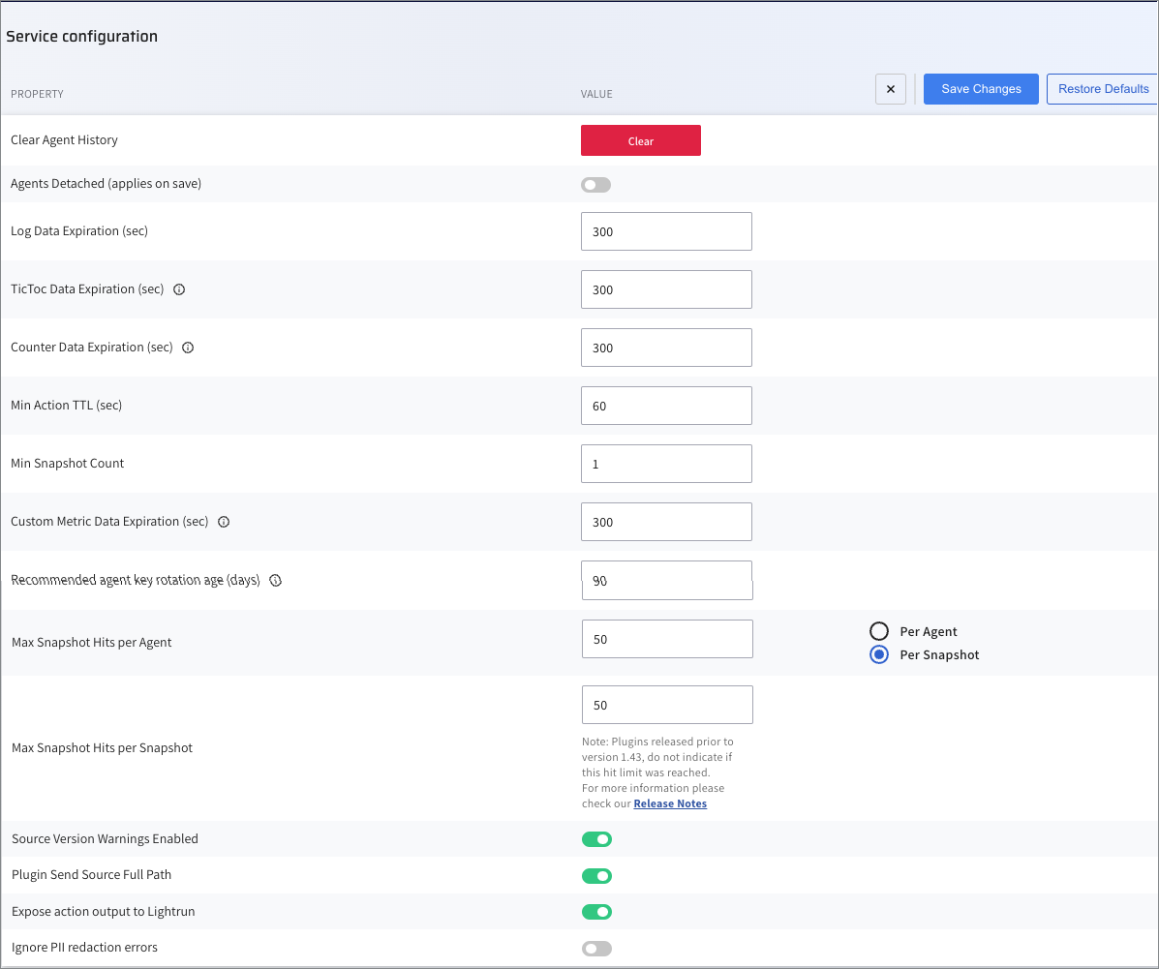The width and height of the screenshot is (1159, 969).
Task: Click the Max Snapshot Hits per Snapshot field
Action: pyautogui.click(x=667, y=705)
